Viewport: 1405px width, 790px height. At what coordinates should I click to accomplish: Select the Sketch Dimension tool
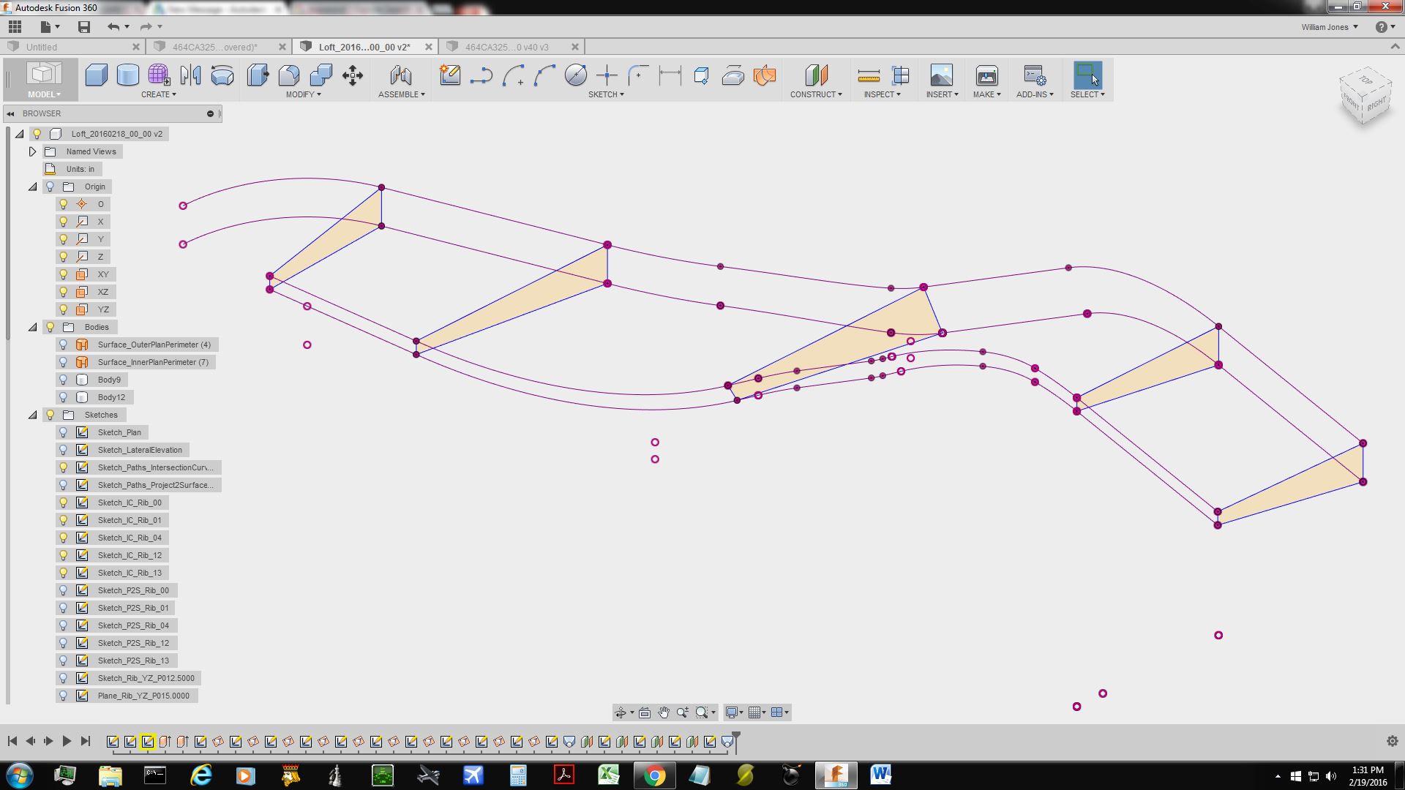[668, 75]
